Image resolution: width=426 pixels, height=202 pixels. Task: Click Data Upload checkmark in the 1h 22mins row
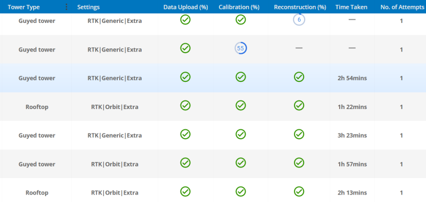pyautogui.click(x=185, y=105)
